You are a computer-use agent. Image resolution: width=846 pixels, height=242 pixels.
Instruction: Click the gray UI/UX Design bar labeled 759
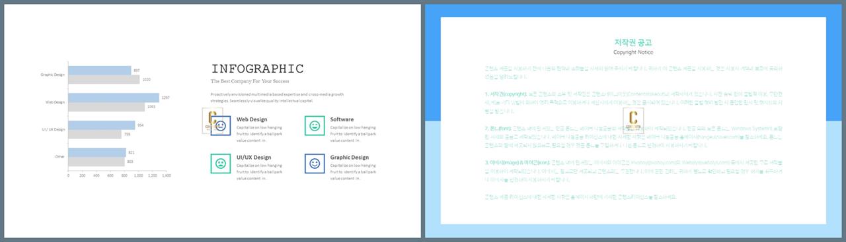[95, 134]
